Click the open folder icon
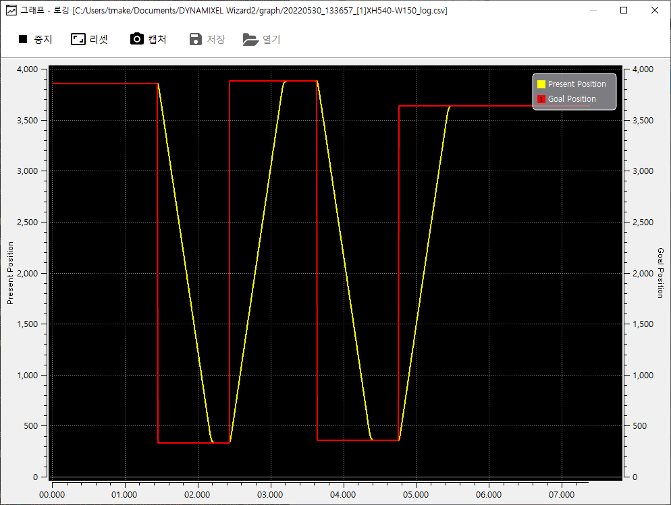The image size is (671, 505). coord(250,40)
